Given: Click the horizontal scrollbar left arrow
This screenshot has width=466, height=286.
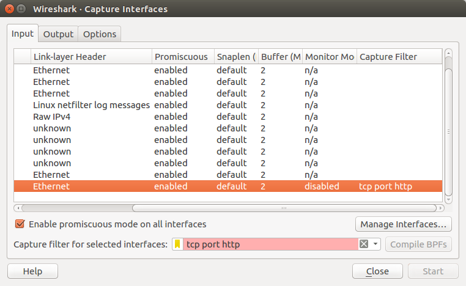Looking at the screenshot, I should [18, 208].
